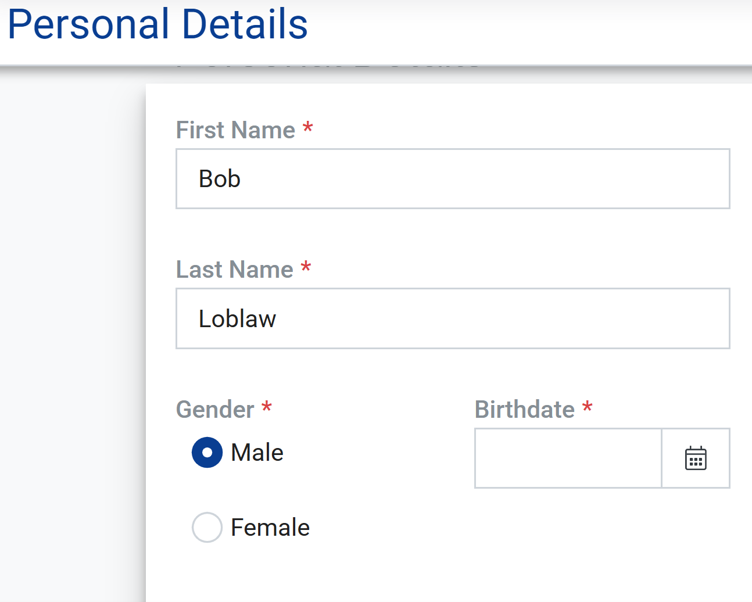Screen dimensions: 752x602
Task: Click the Last Name field label
Action: click(234, 270)
